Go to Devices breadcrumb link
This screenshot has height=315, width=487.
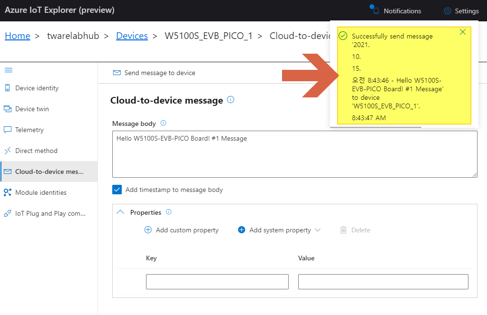(x=132, y=36)
